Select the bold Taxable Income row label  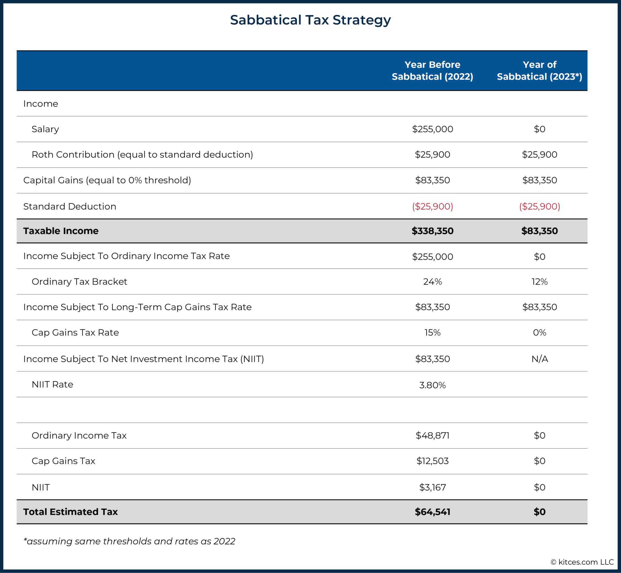[x=61, y=231]
